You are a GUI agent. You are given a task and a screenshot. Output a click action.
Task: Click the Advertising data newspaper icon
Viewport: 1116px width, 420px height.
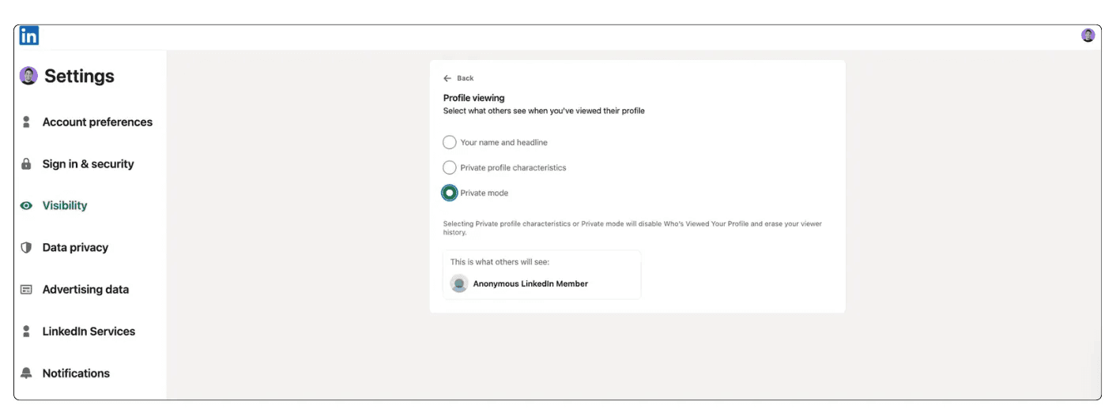click(26, 290)
